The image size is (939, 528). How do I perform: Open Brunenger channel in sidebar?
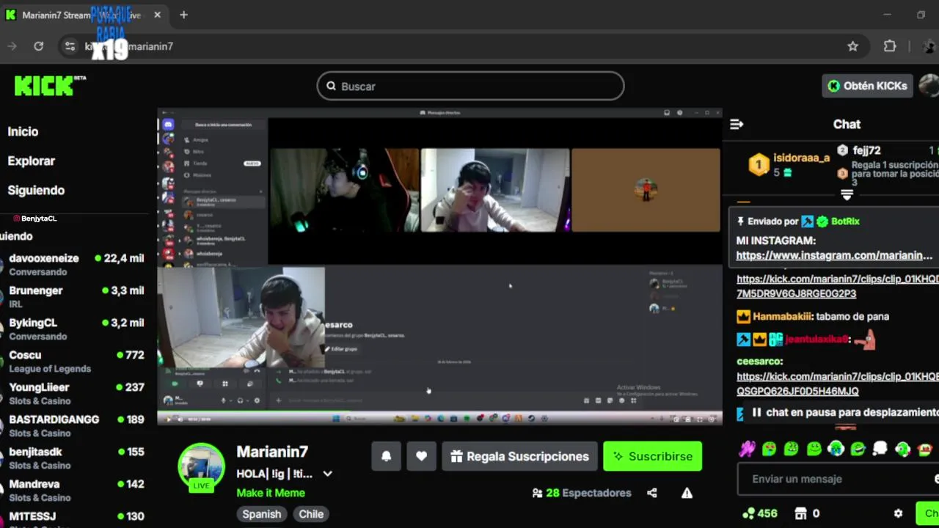(x=73, y=296)
